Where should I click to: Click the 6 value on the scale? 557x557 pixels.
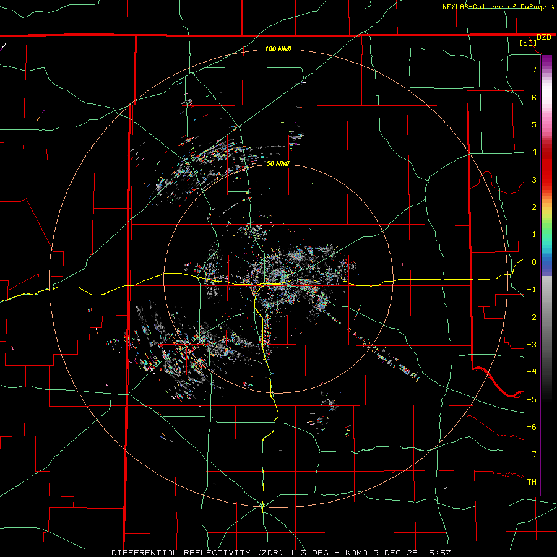(534, 97)
